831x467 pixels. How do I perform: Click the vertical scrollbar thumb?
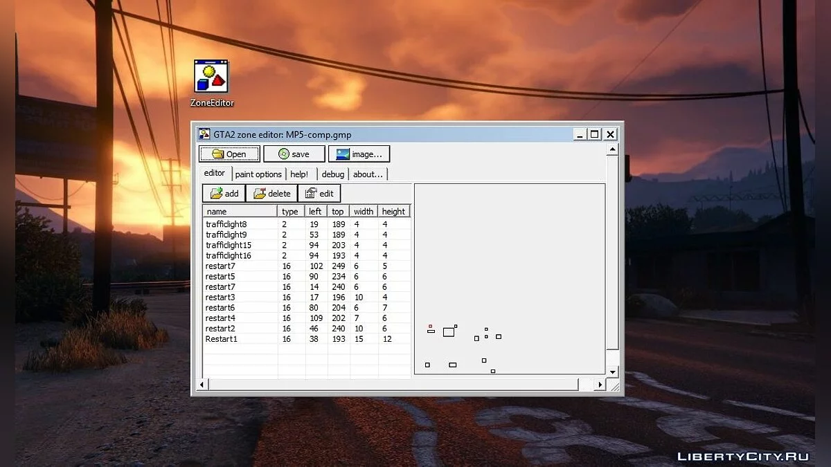[612, 253]
